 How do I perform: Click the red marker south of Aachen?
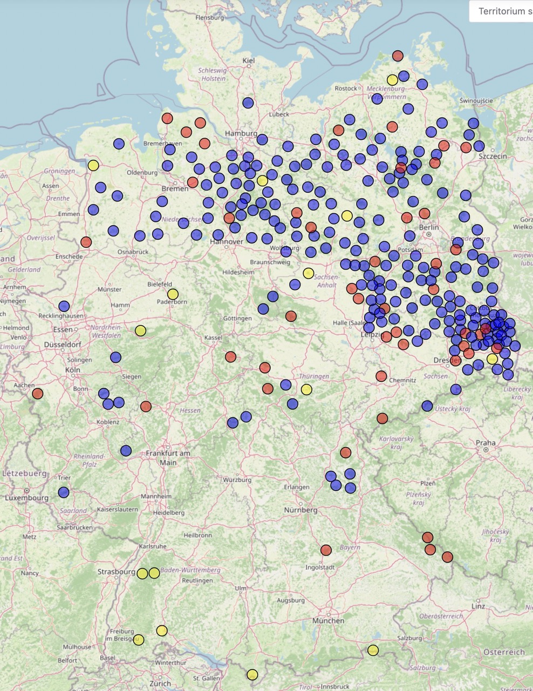point(37,394)
